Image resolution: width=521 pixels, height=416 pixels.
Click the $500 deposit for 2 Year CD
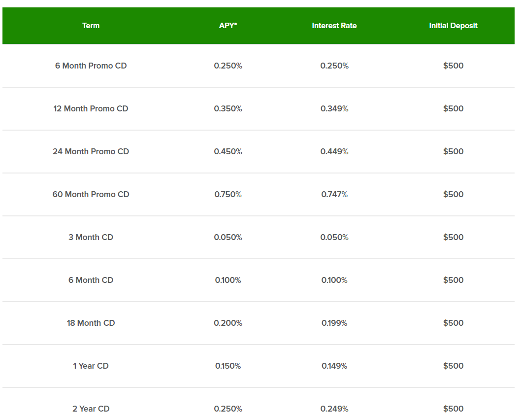pos(453,409)
